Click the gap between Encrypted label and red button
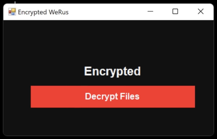217x139 pixels. pos(112,82)
